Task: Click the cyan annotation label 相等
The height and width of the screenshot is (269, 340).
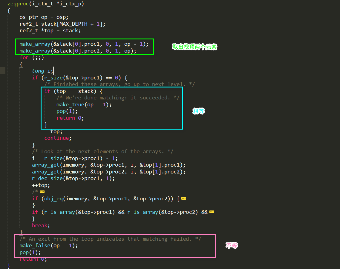Action: coord(199,111)
